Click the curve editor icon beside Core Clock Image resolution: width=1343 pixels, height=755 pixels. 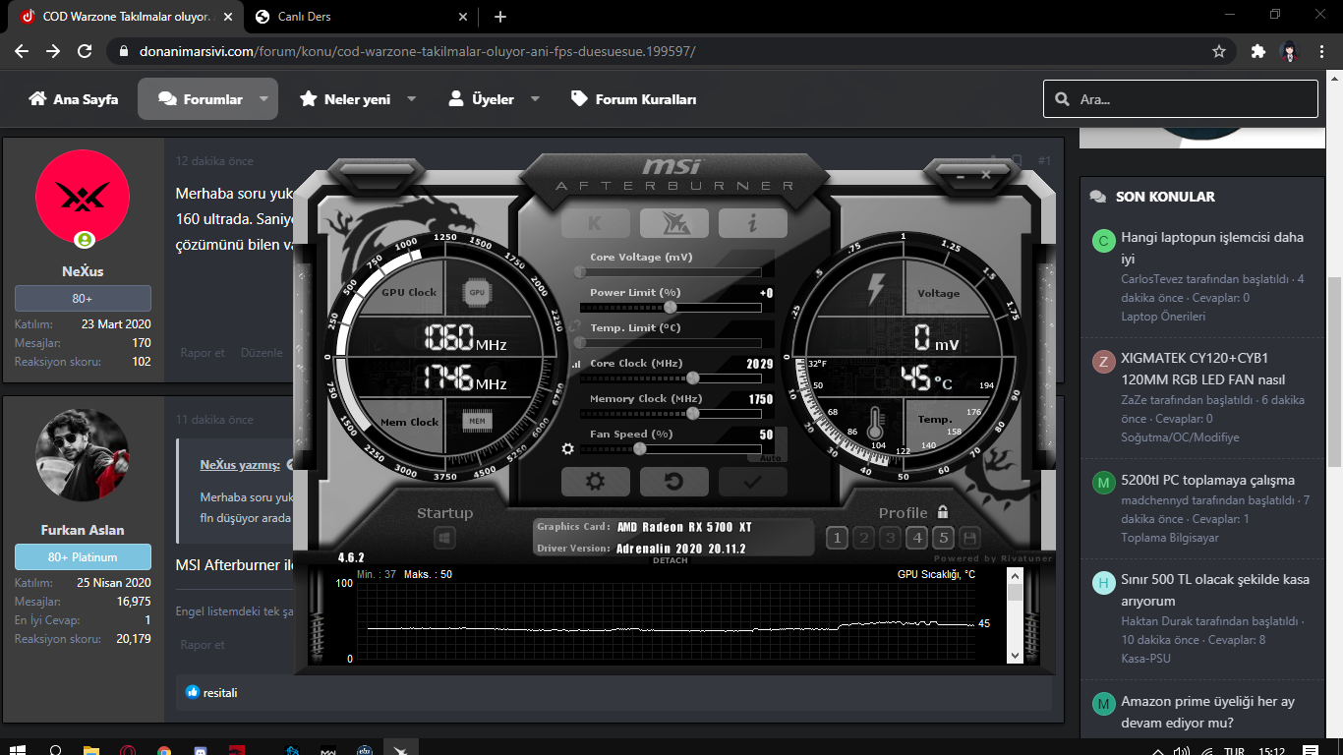click(576, 365)
